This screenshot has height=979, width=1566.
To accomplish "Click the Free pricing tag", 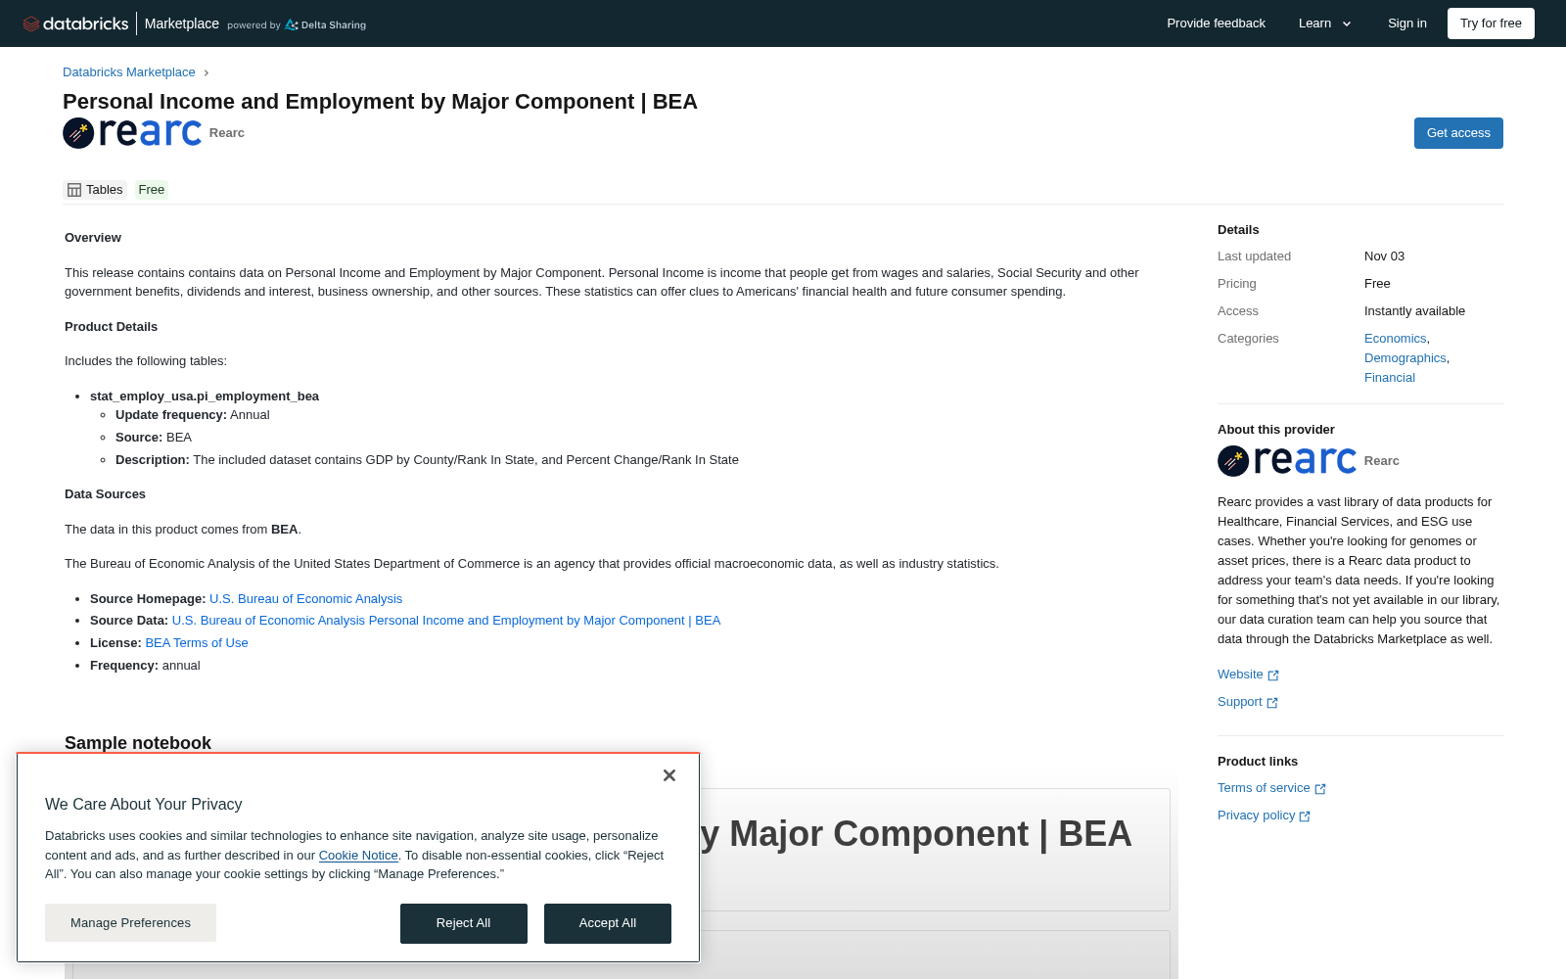I will (x=152, y=190).
